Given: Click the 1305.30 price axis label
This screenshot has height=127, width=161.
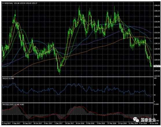Looking at the screenshot, I should pos(157,38).
